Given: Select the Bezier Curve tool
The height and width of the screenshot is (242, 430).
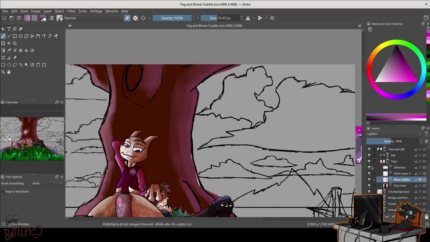Looking at the screenshot, I should [x=38, y=36].
